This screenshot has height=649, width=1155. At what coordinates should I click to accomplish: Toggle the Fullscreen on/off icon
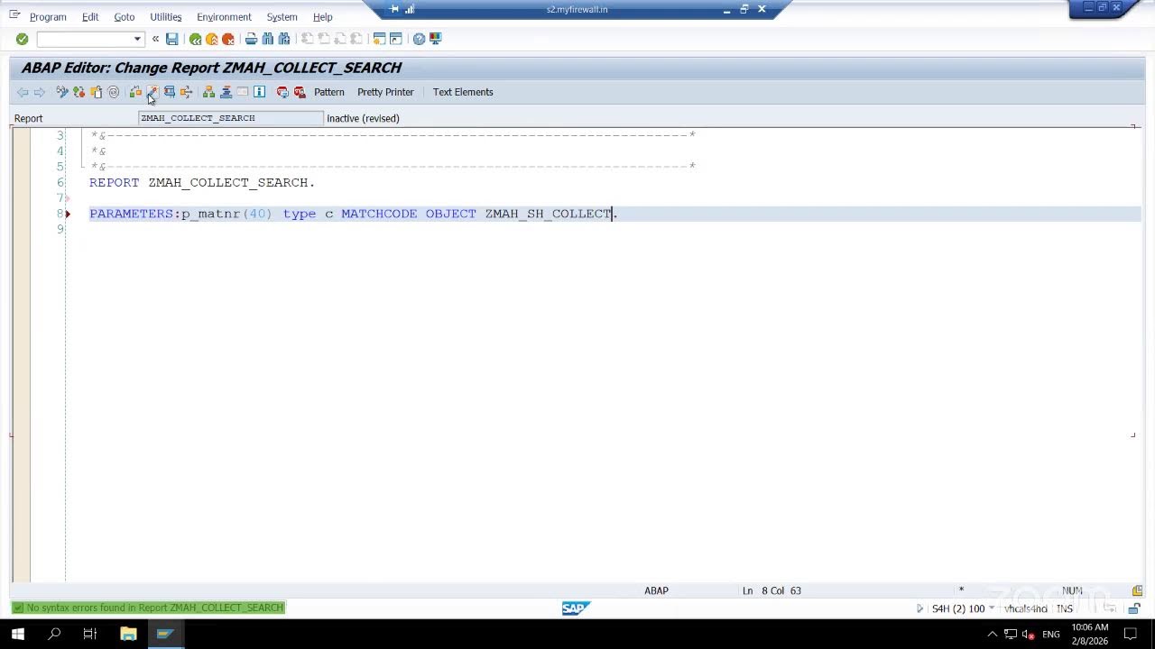tap(243, 92)
